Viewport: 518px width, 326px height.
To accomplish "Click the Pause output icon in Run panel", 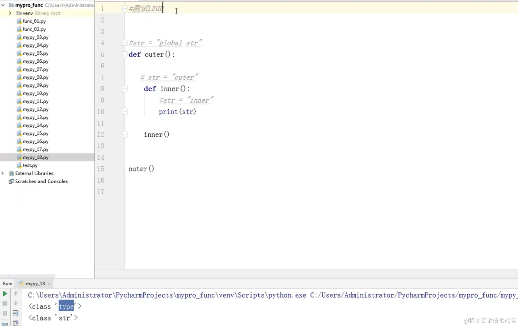I will point(5,313).
